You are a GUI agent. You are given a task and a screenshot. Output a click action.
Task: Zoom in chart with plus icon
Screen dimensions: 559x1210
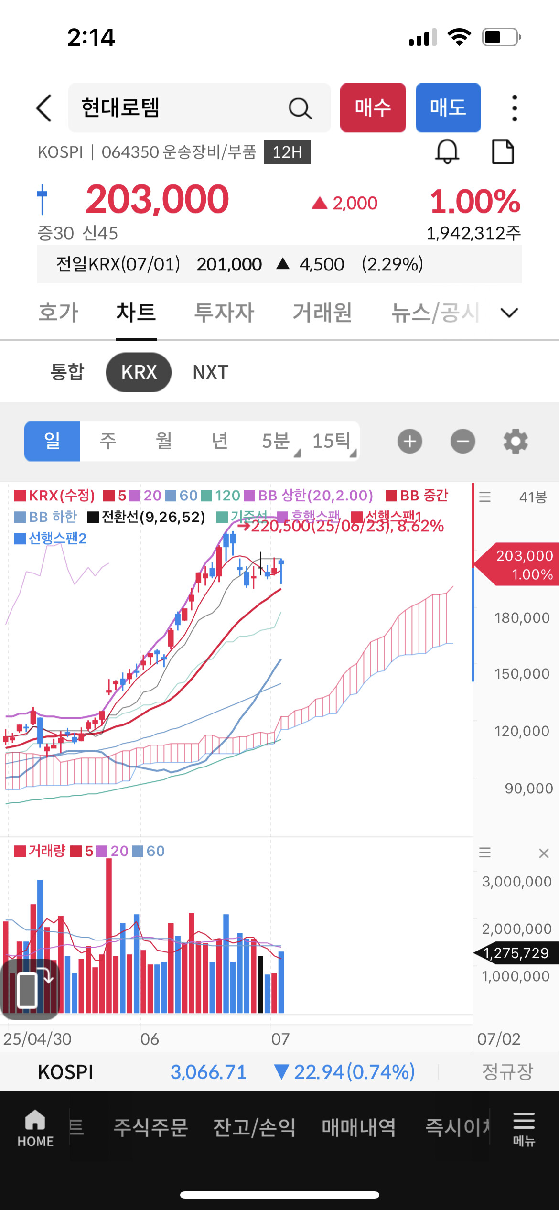410,441
